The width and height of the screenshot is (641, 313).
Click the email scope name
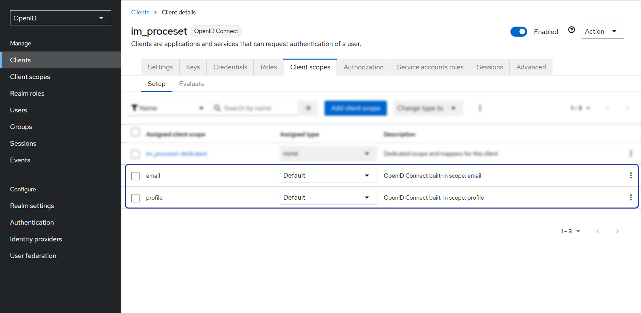pyautogui.click(x=153, y=176)
